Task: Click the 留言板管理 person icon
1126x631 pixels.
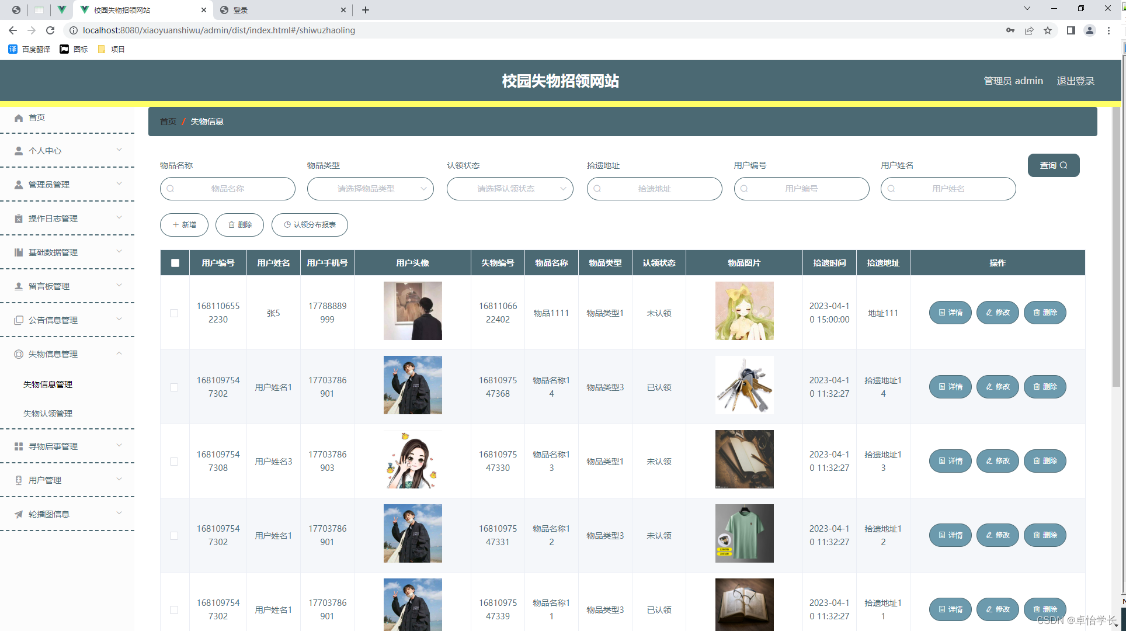Action: click(x=19, y=286)
